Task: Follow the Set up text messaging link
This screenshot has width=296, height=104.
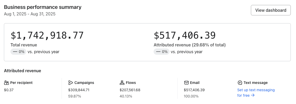Action: tap(256, 93)
